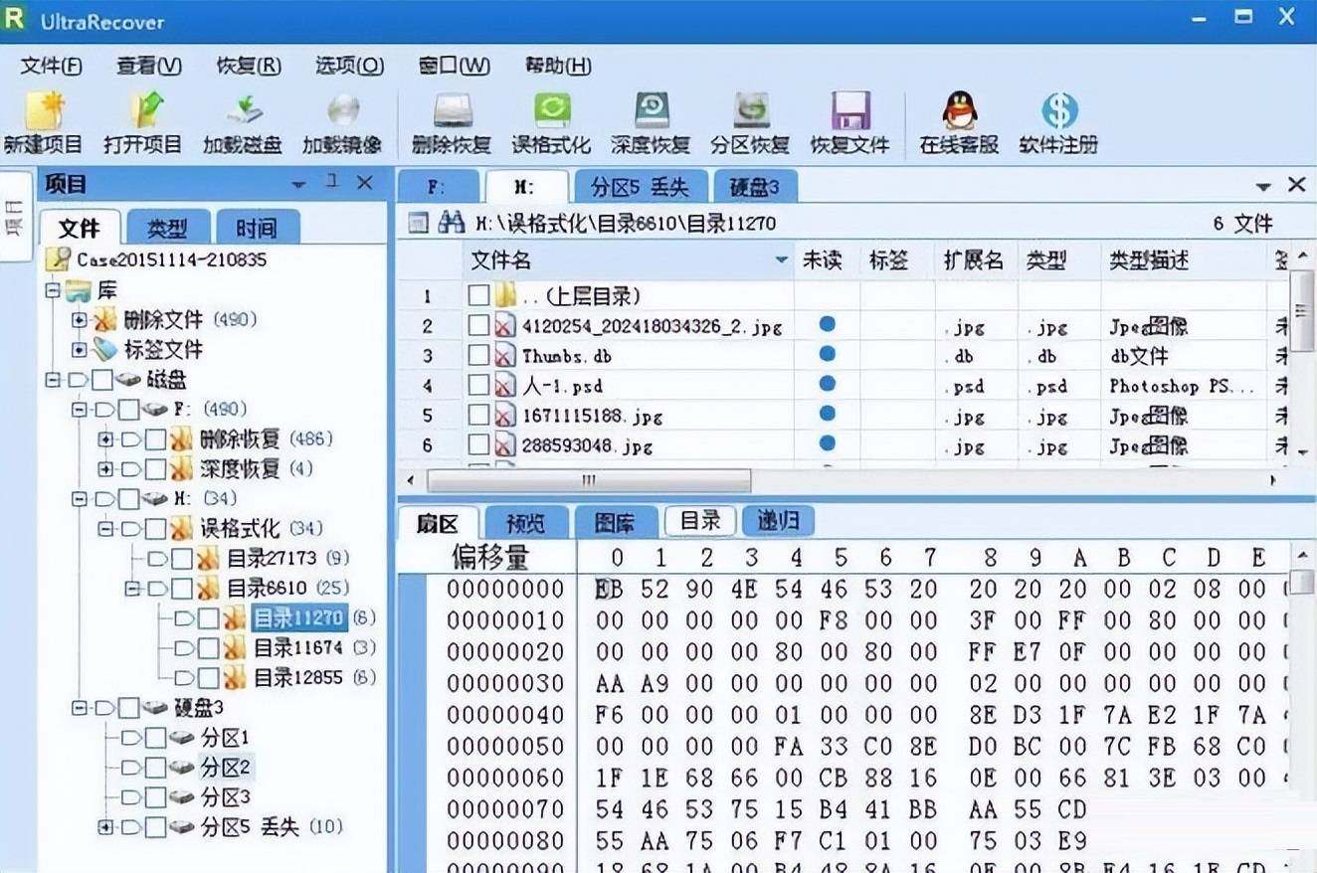The image size is (1317, 873).
Task: Expand the 删除恢复 (486) tree node
Action: pos(104,439)
